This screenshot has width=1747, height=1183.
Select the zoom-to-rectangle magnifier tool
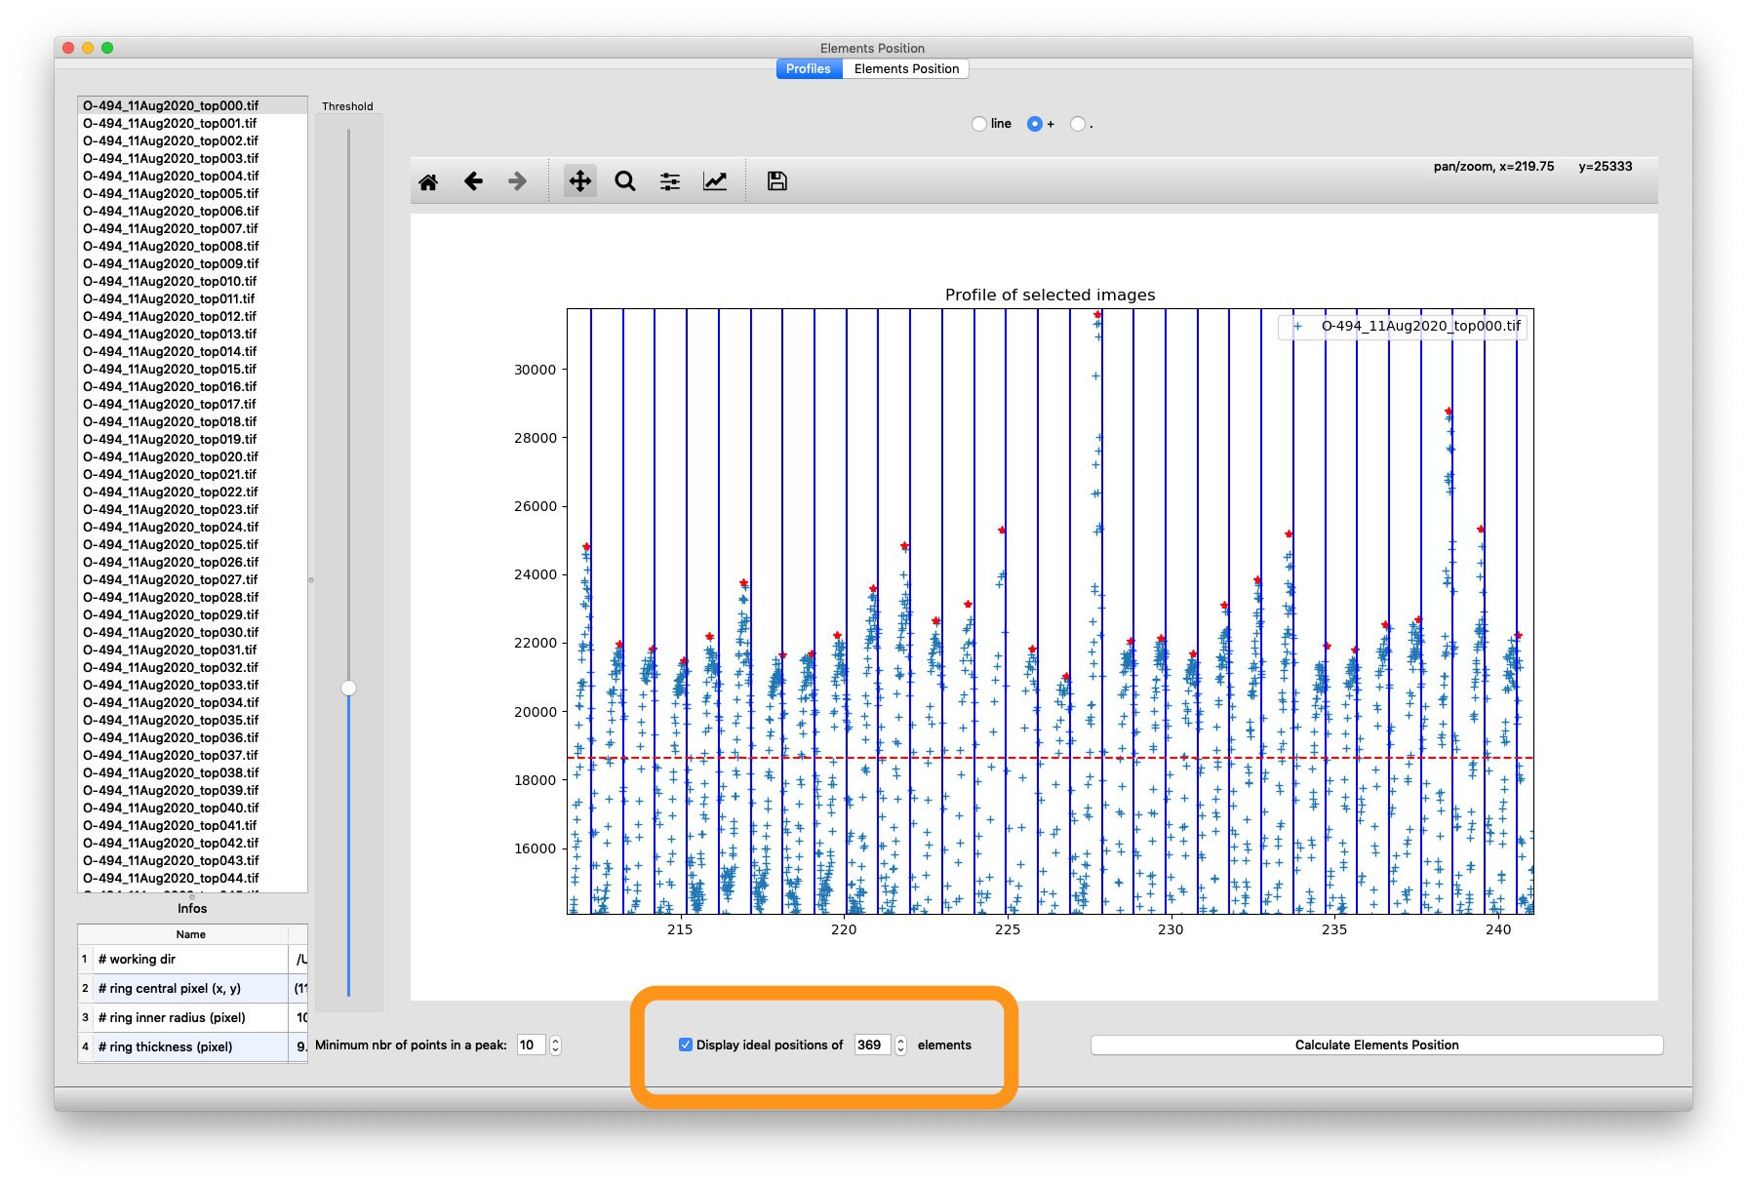click(625, 181)
